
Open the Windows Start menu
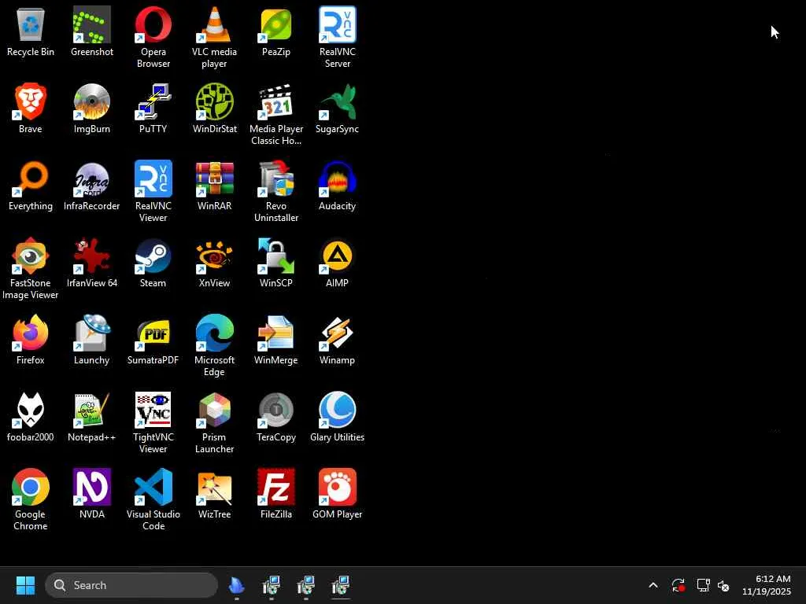[x=25, y=585]
